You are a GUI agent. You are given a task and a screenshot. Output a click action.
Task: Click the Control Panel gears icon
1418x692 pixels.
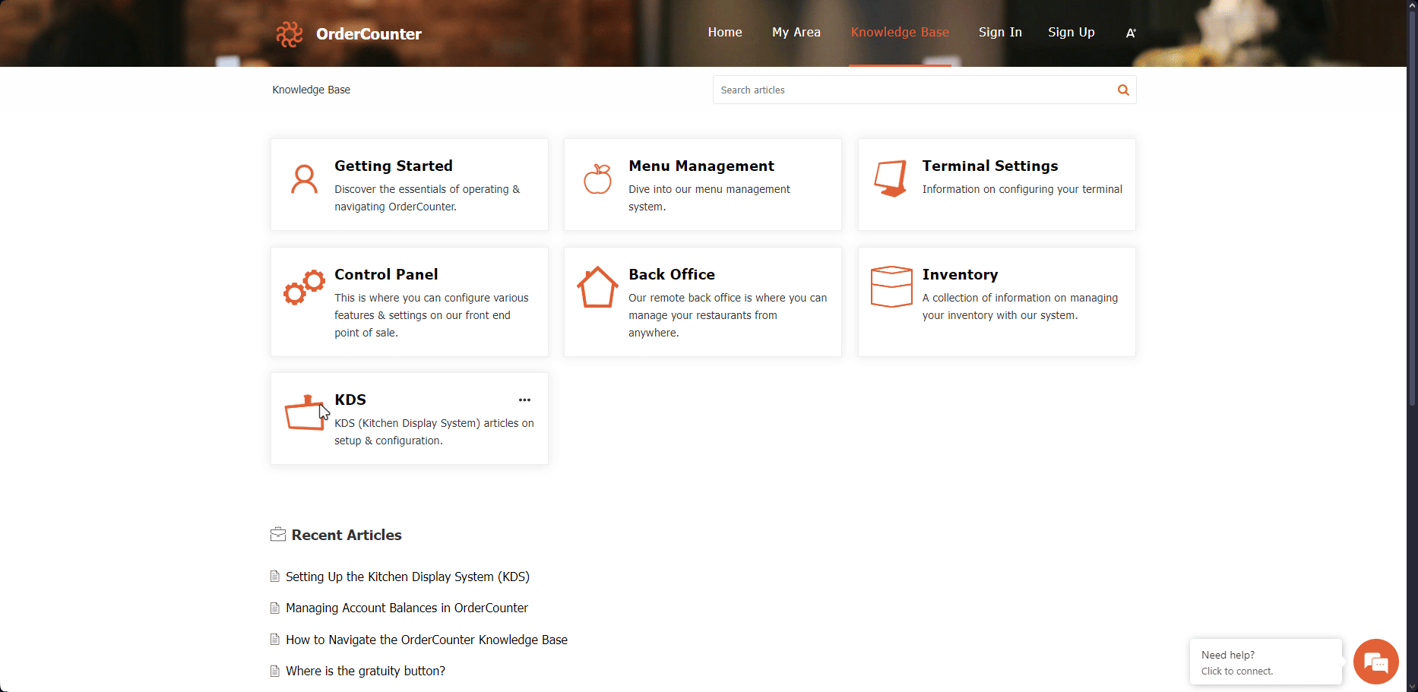pos(305,287)
